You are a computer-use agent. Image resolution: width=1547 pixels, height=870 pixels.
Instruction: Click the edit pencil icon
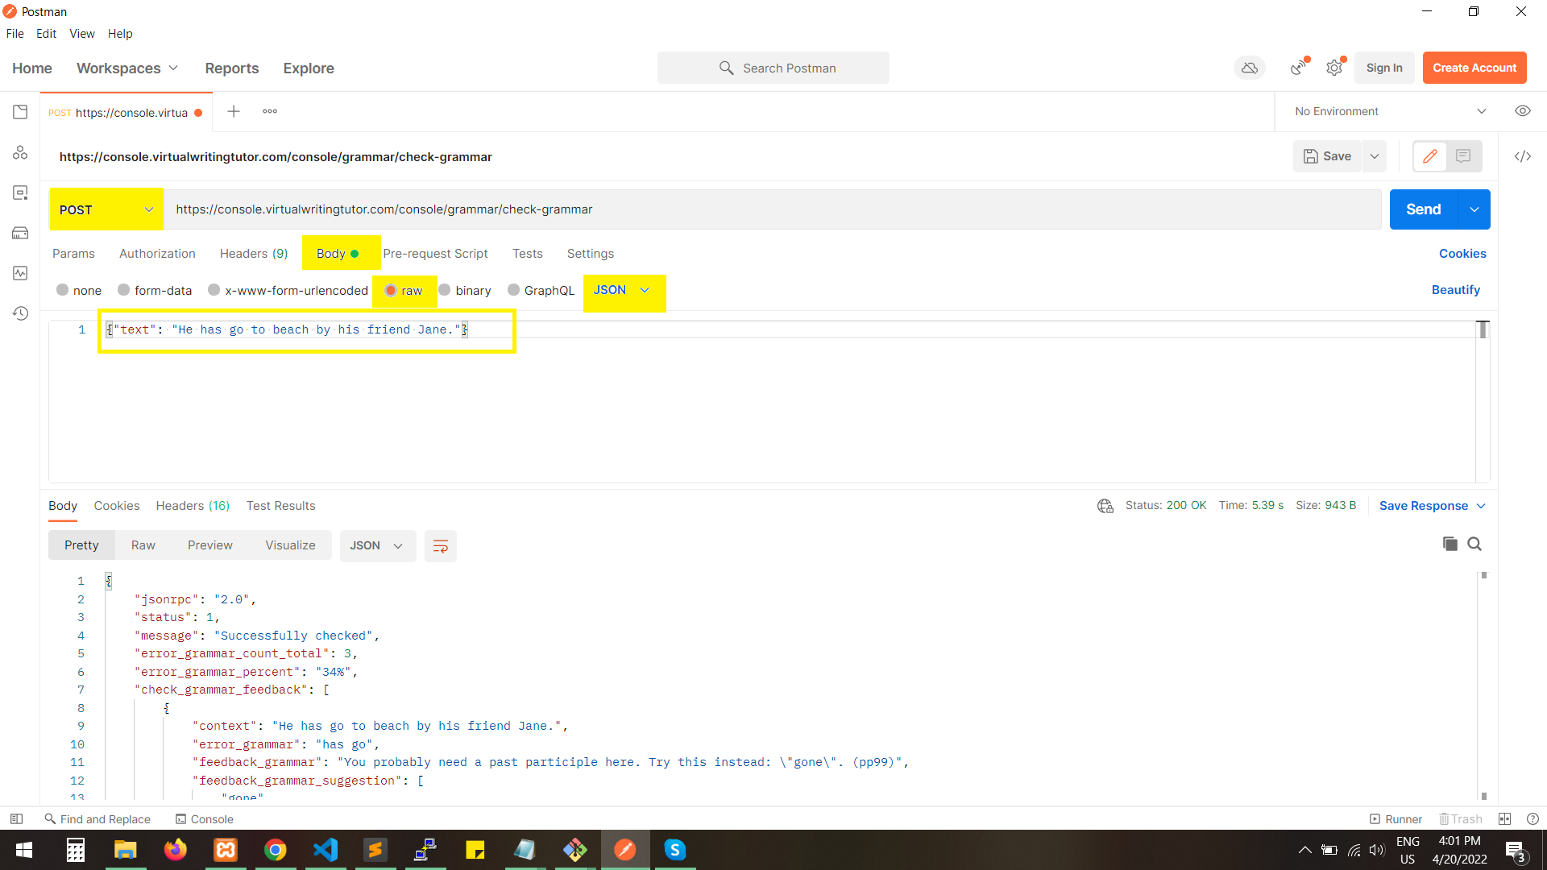pyautogui.click(x=1430, y=156)
